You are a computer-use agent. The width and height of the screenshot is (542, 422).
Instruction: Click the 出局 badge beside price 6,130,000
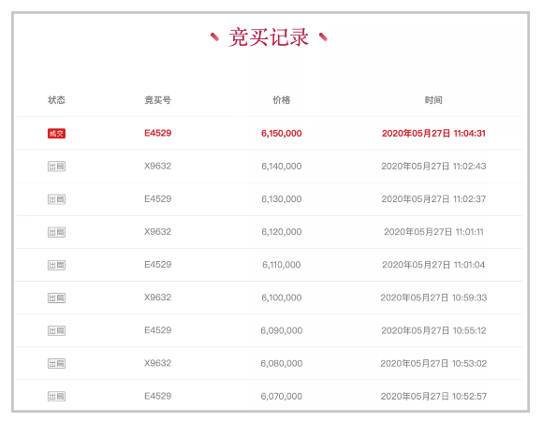(x=56, y=199)
